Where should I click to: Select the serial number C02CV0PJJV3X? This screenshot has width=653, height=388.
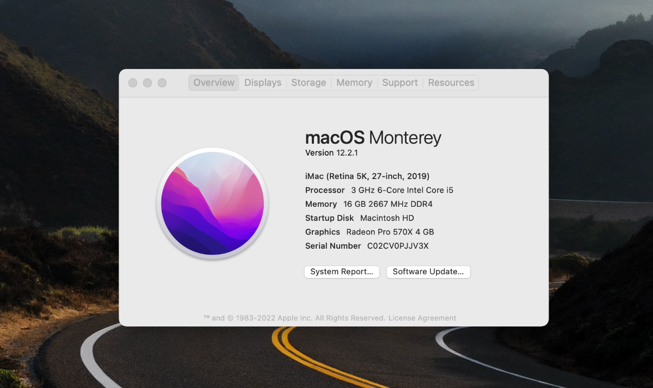pos(398,246)
